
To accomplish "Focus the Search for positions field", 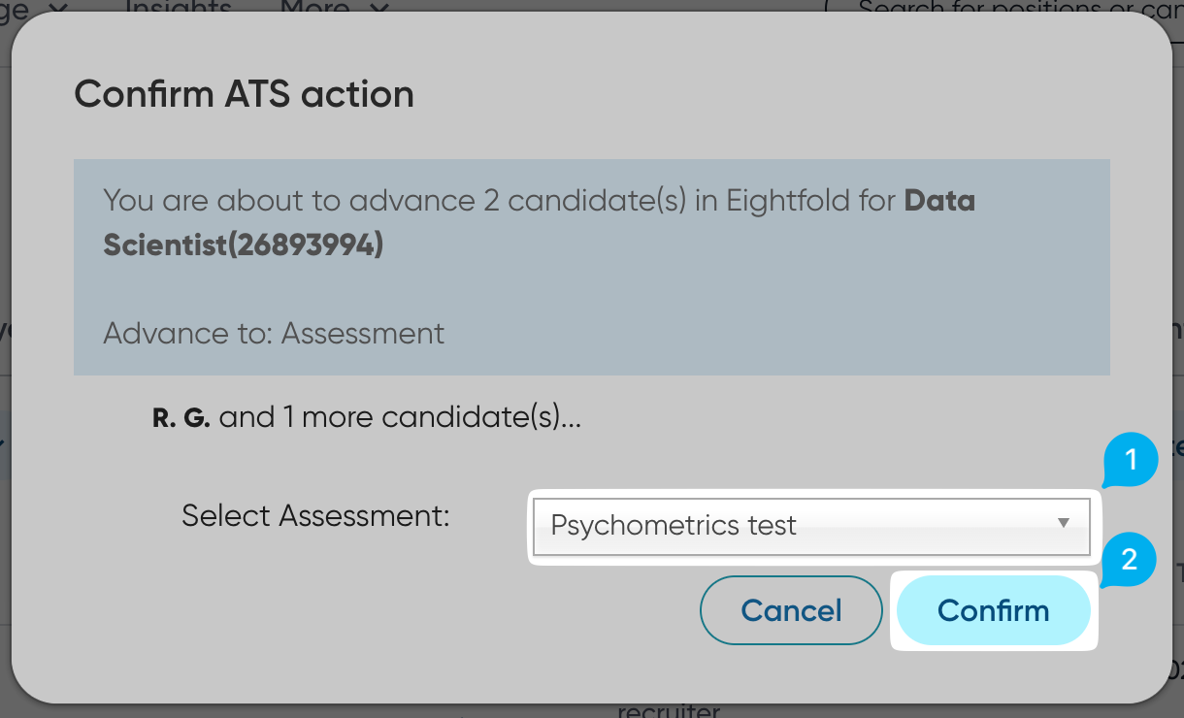I will tap(1009, 9).
